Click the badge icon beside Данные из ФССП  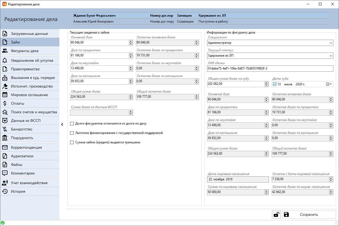[5, 121]
